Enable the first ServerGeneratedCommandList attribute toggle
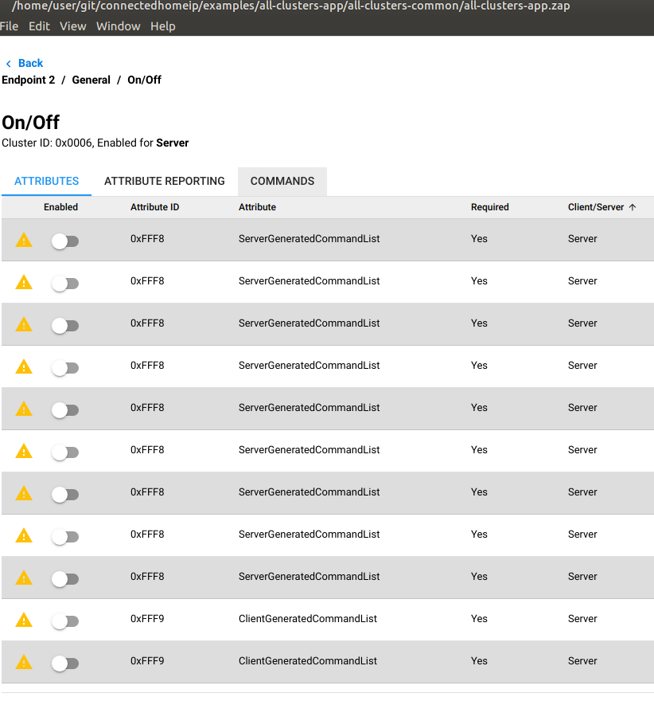 pyautogui.click(x=65, y=240)
